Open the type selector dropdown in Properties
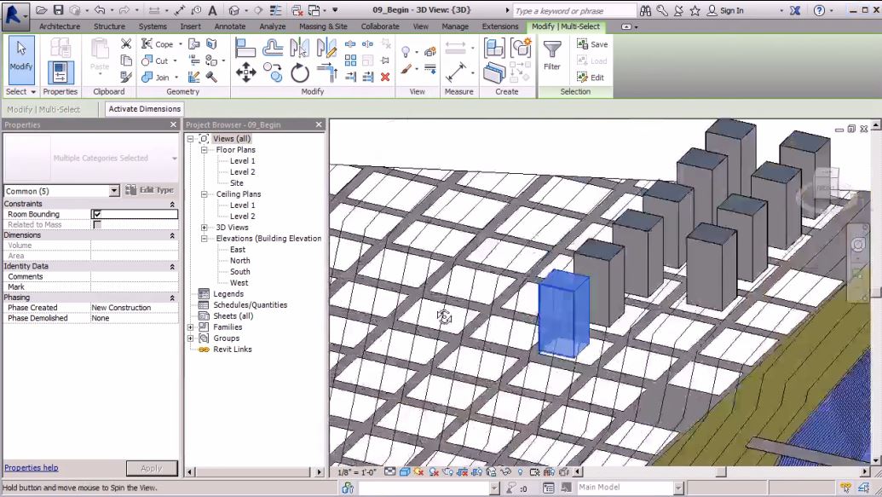This screenshot has height=497, width=882. (175, 159)
